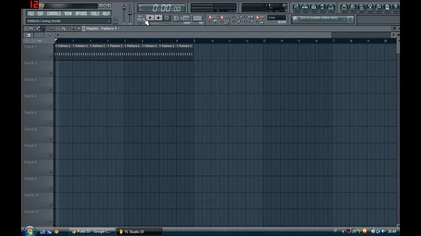Open the HELP menu

106,13
